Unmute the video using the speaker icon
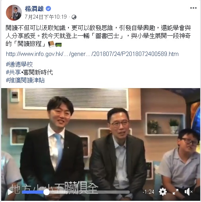The image size is (201, 202). point(188,192)
